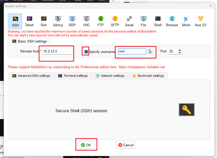Open the Network settings tab
The image size is (217, 158).
110,76
